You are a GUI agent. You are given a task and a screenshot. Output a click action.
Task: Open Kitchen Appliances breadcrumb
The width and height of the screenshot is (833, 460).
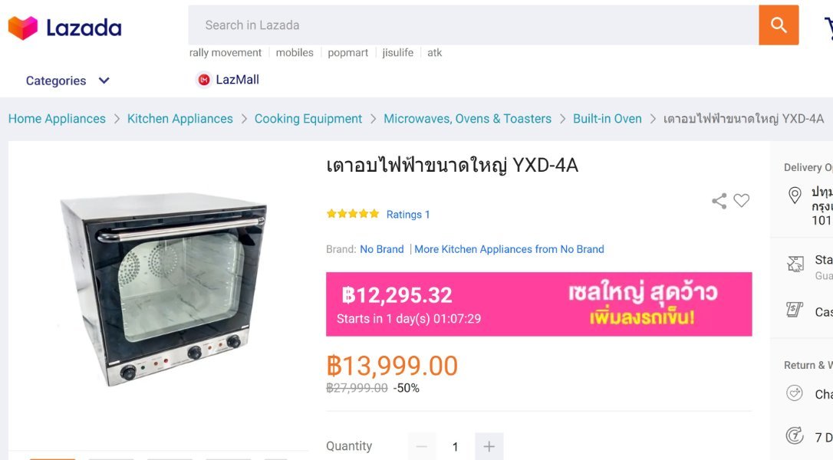tap(180, 119)
